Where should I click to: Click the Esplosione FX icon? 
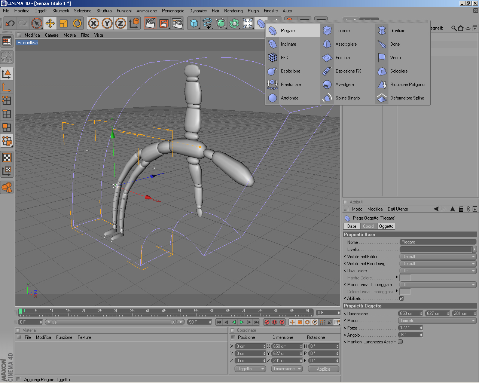[x=327, y=71]
